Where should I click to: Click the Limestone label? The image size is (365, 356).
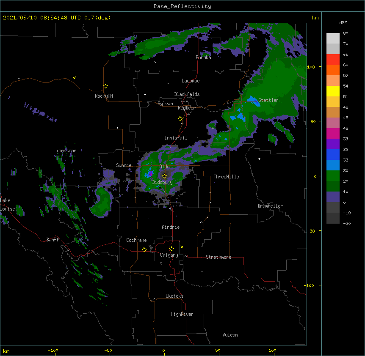[x=65, y=151]
